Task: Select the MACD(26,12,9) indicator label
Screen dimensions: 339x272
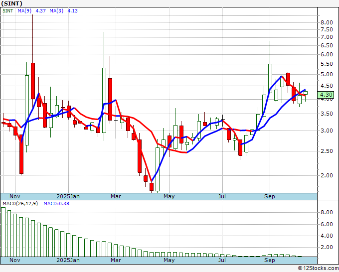Action: click(20, 204)
